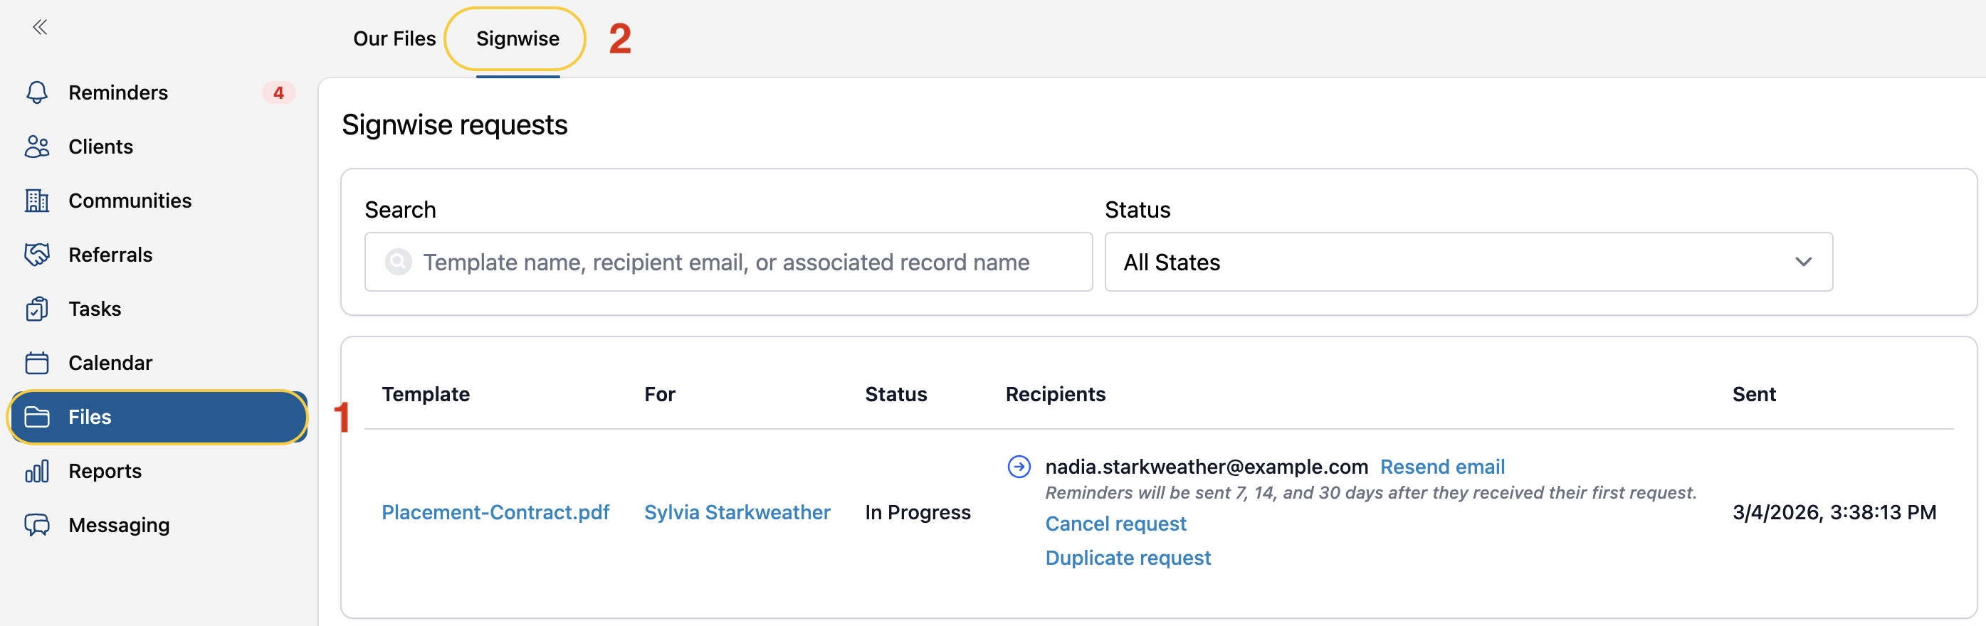Open the Calendar icon in sidebar
Image resolution: width=1986 pixels, height=626 pixels.
coord(37,363)
